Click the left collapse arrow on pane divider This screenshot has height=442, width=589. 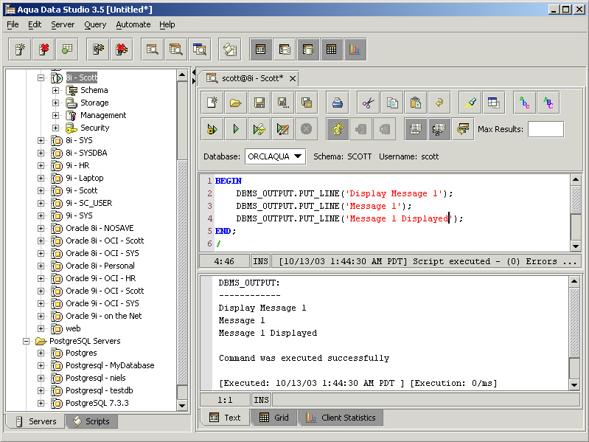tap(194, 72)
